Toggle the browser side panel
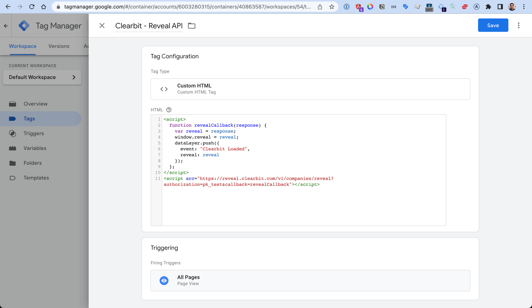This screenshot has height=308, width=532. pos(500,7)
